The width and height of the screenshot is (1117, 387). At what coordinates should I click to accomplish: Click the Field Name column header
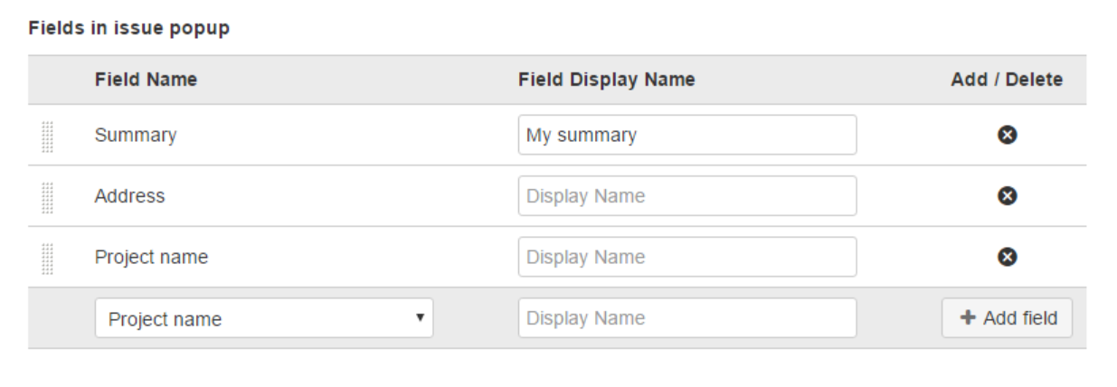(146, 80)
